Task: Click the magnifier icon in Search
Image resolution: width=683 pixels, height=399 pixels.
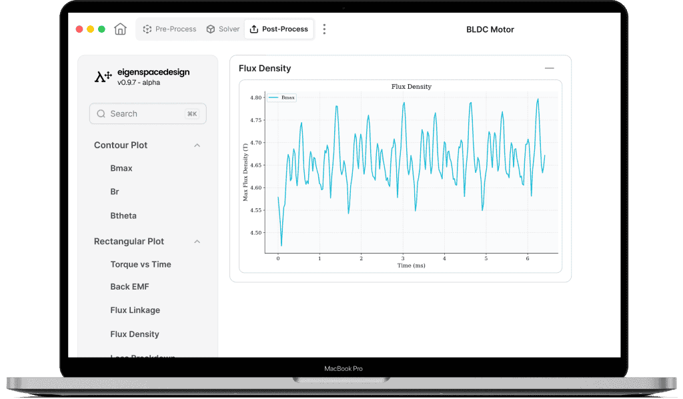Action: [101, 113]
